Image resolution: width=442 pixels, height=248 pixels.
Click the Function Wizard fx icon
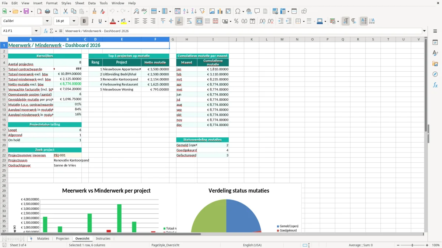point(46,31)
